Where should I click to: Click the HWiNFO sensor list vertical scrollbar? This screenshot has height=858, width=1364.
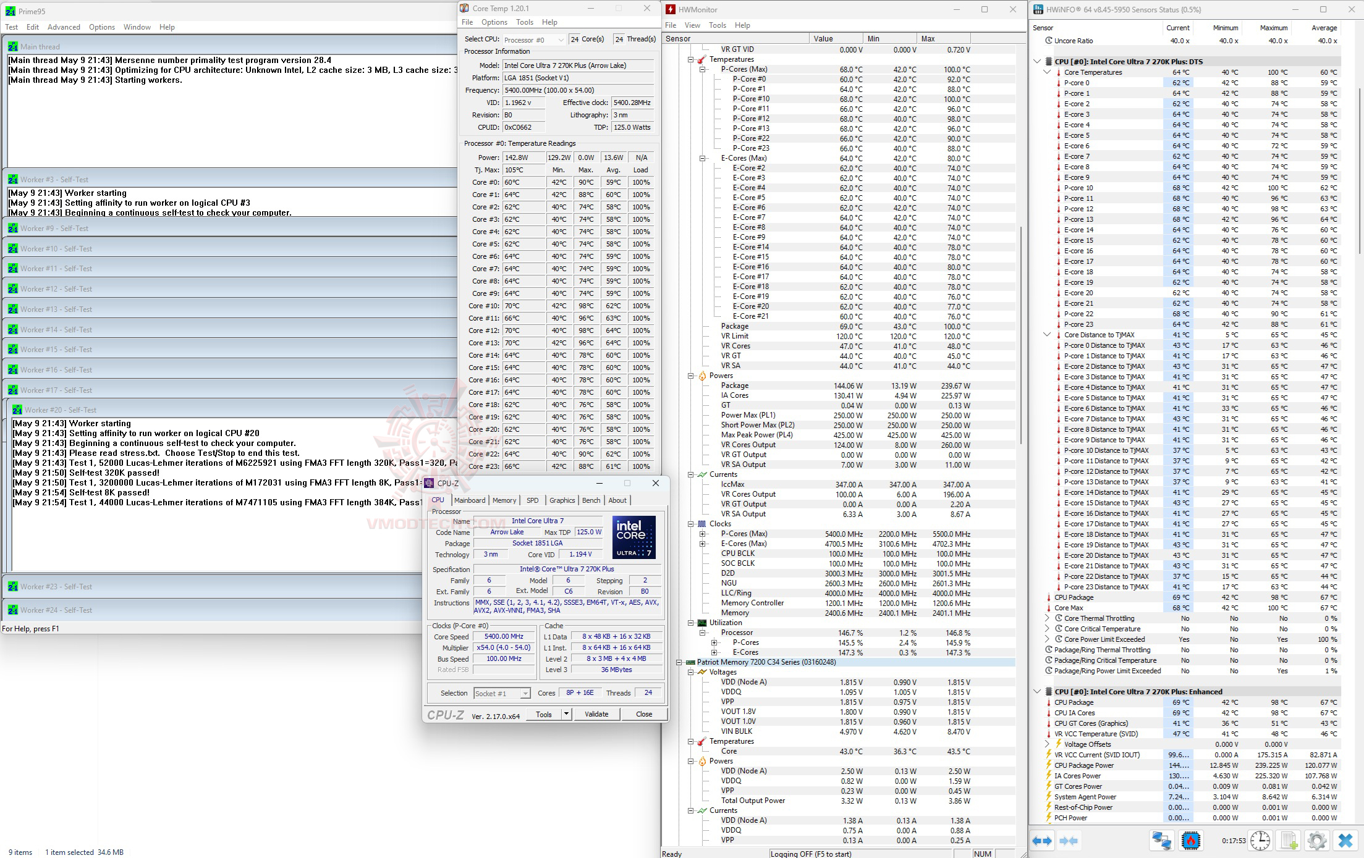coord(1359,170)
